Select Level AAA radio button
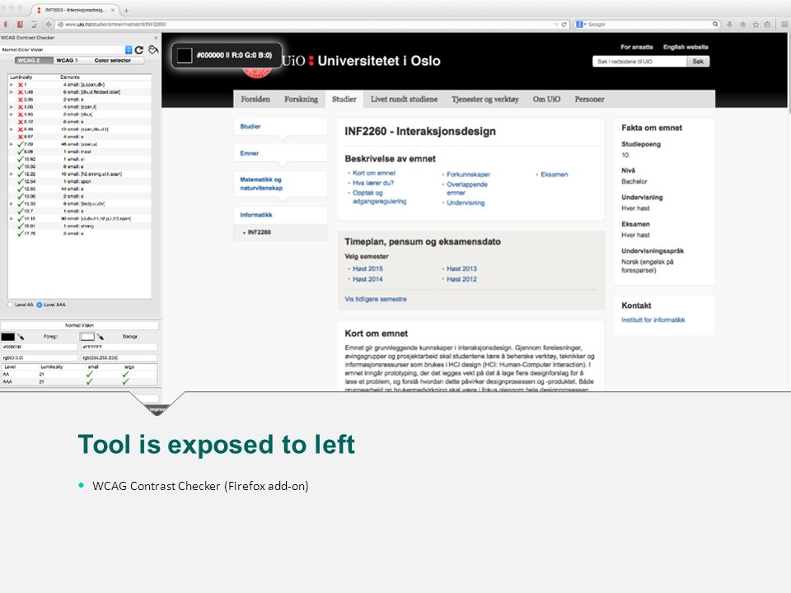791x593 pixels. (40, 305)
